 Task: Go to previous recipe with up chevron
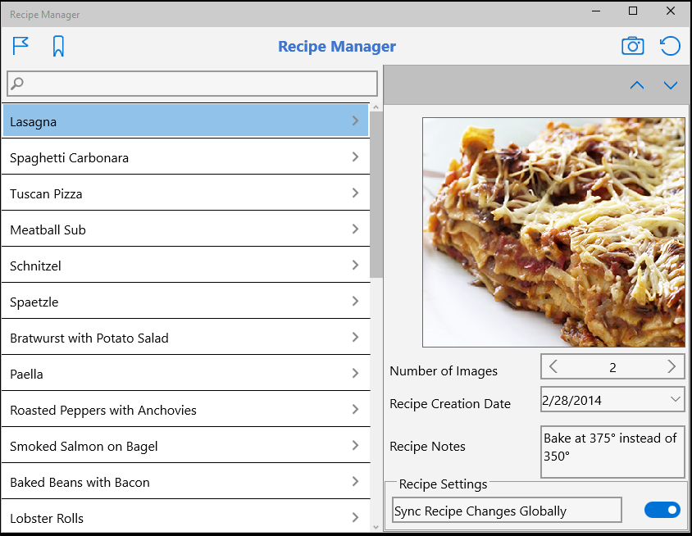637,85
